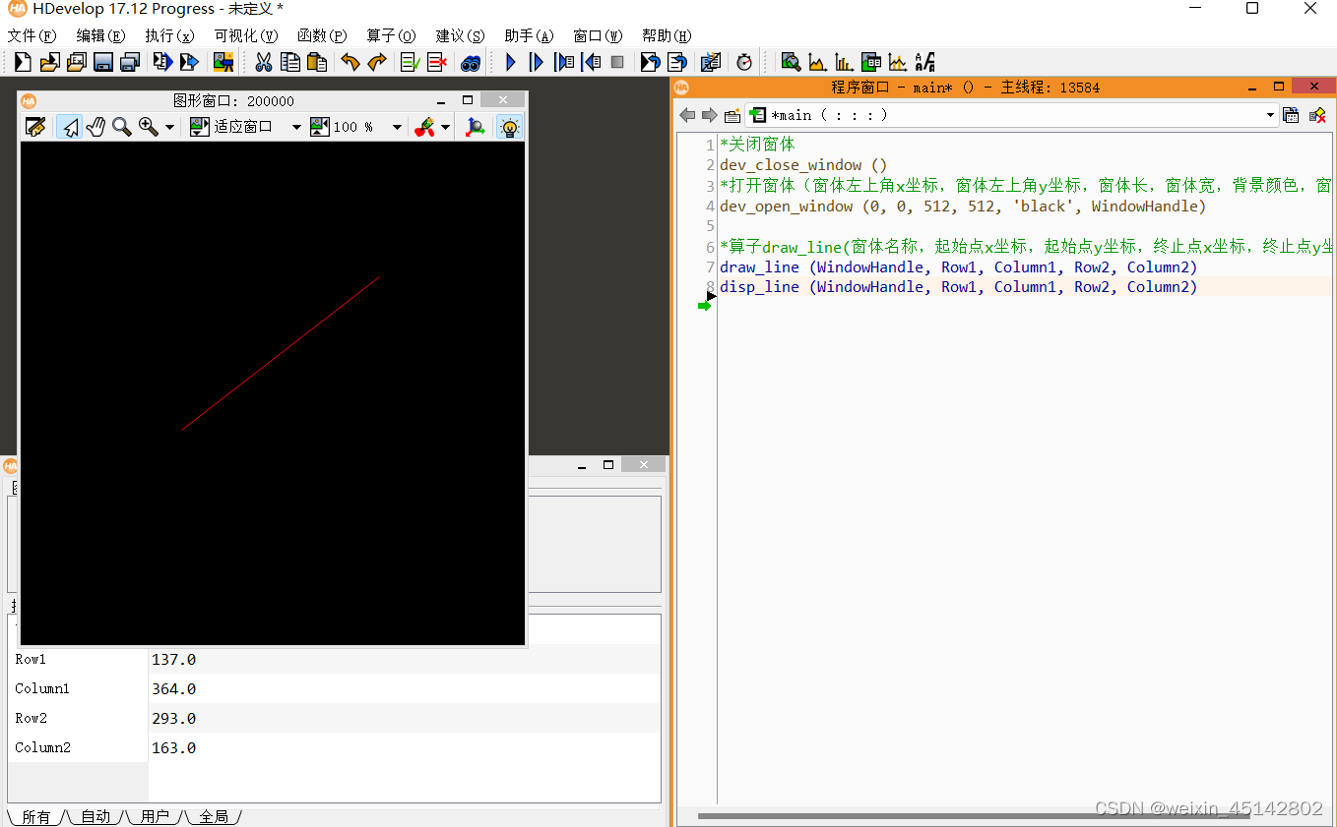The height and width of the screenshot is (827, 1337).
Task: Click the Undo arrow icon
Action: pos(350,62)
